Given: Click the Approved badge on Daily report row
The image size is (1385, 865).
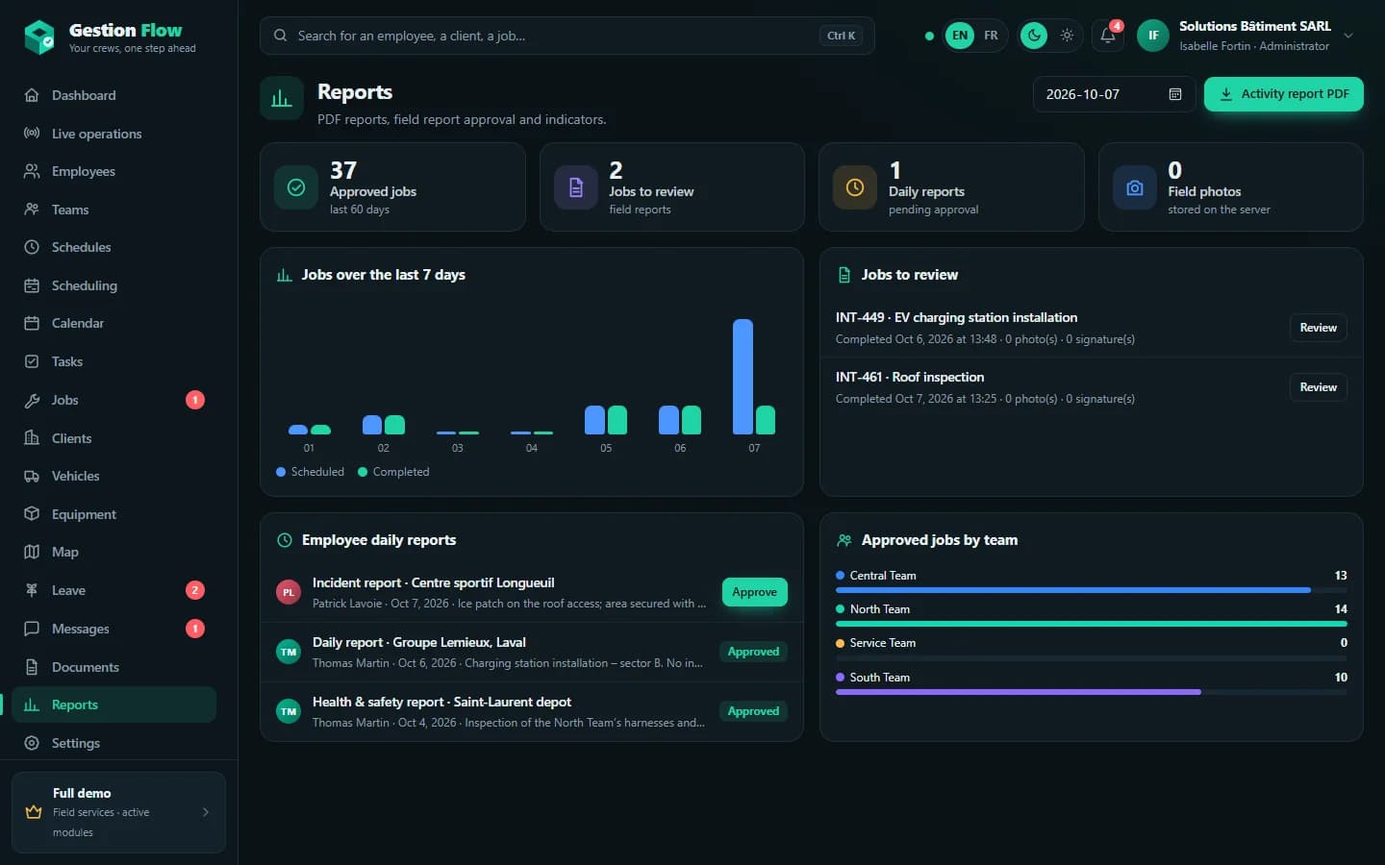Looking at the screenshot, I should (x=753, y=652).
